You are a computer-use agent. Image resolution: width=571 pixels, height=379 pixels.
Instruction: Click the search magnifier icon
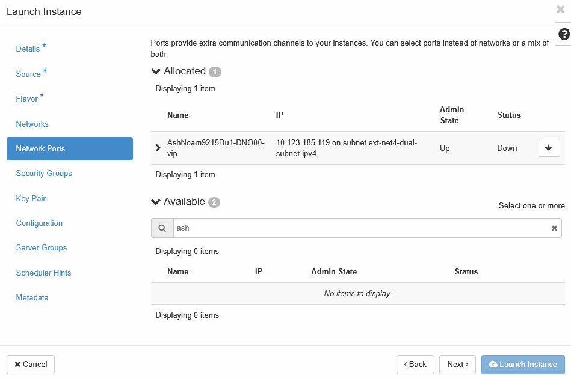pyautogui.click(x=162, y=228)
